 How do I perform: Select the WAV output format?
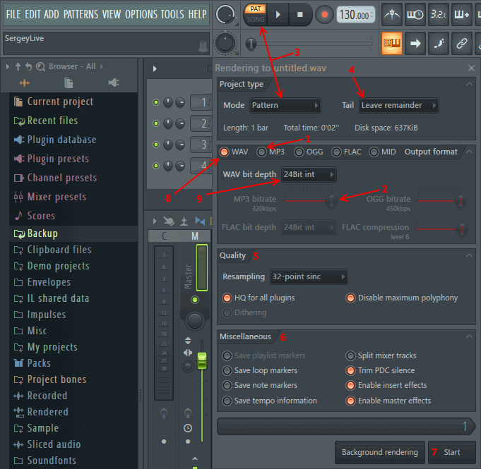tap(225, 152)
